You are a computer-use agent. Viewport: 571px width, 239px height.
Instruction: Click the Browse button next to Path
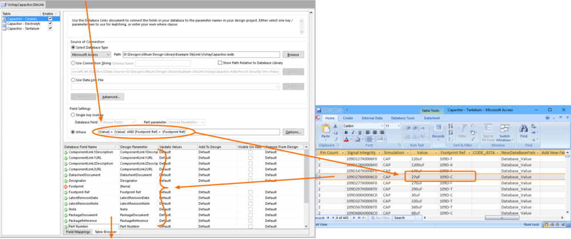pos(293,55)
